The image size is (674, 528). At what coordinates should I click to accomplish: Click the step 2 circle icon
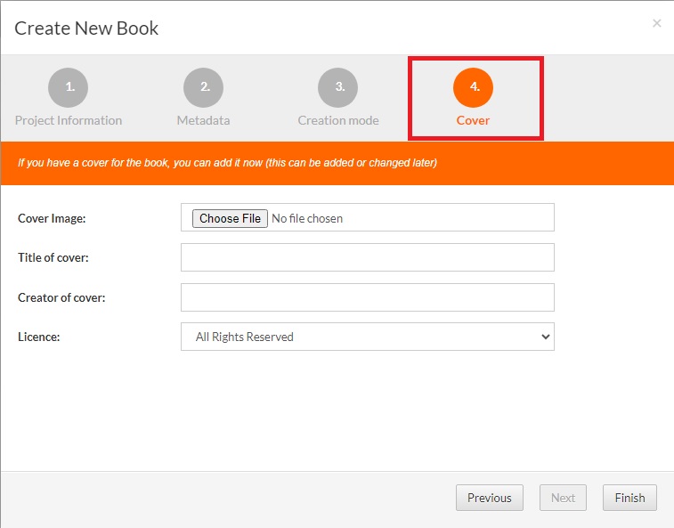pos(203,87)
